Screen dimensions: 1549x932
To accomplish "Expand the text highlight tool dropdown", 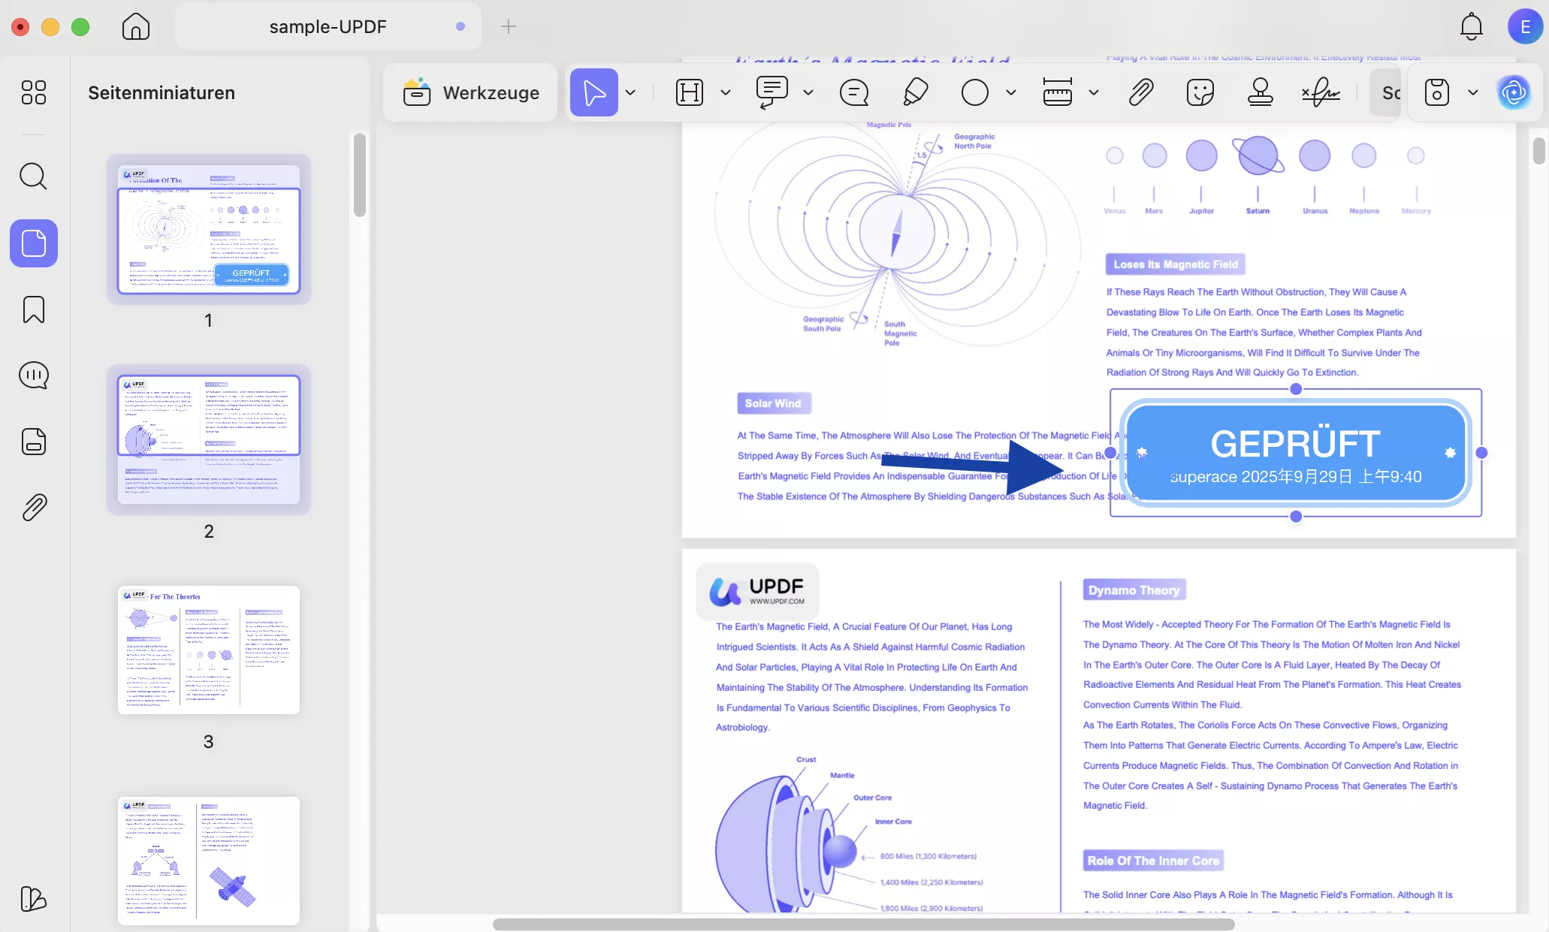I will [726, 92].
